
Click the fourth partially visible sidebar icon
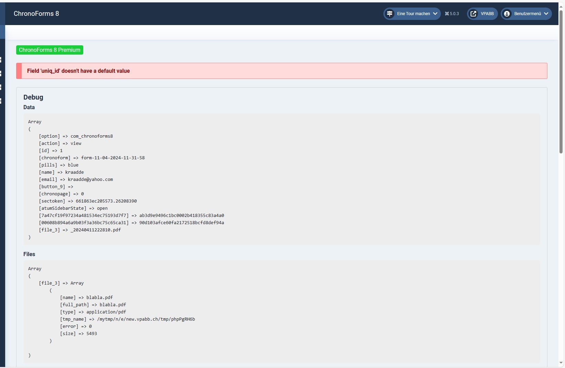pos(1,101)
